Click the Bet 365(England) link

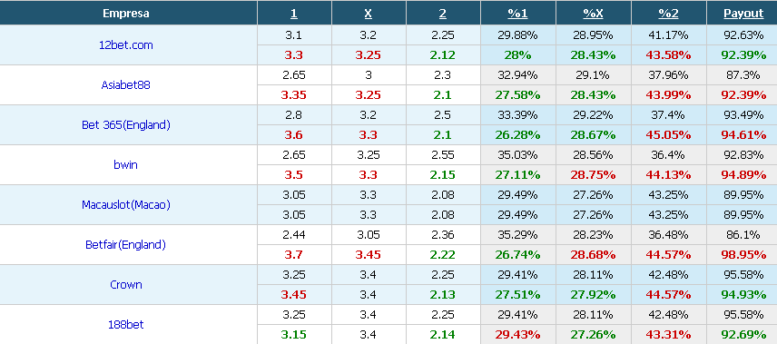coord(126,125)
